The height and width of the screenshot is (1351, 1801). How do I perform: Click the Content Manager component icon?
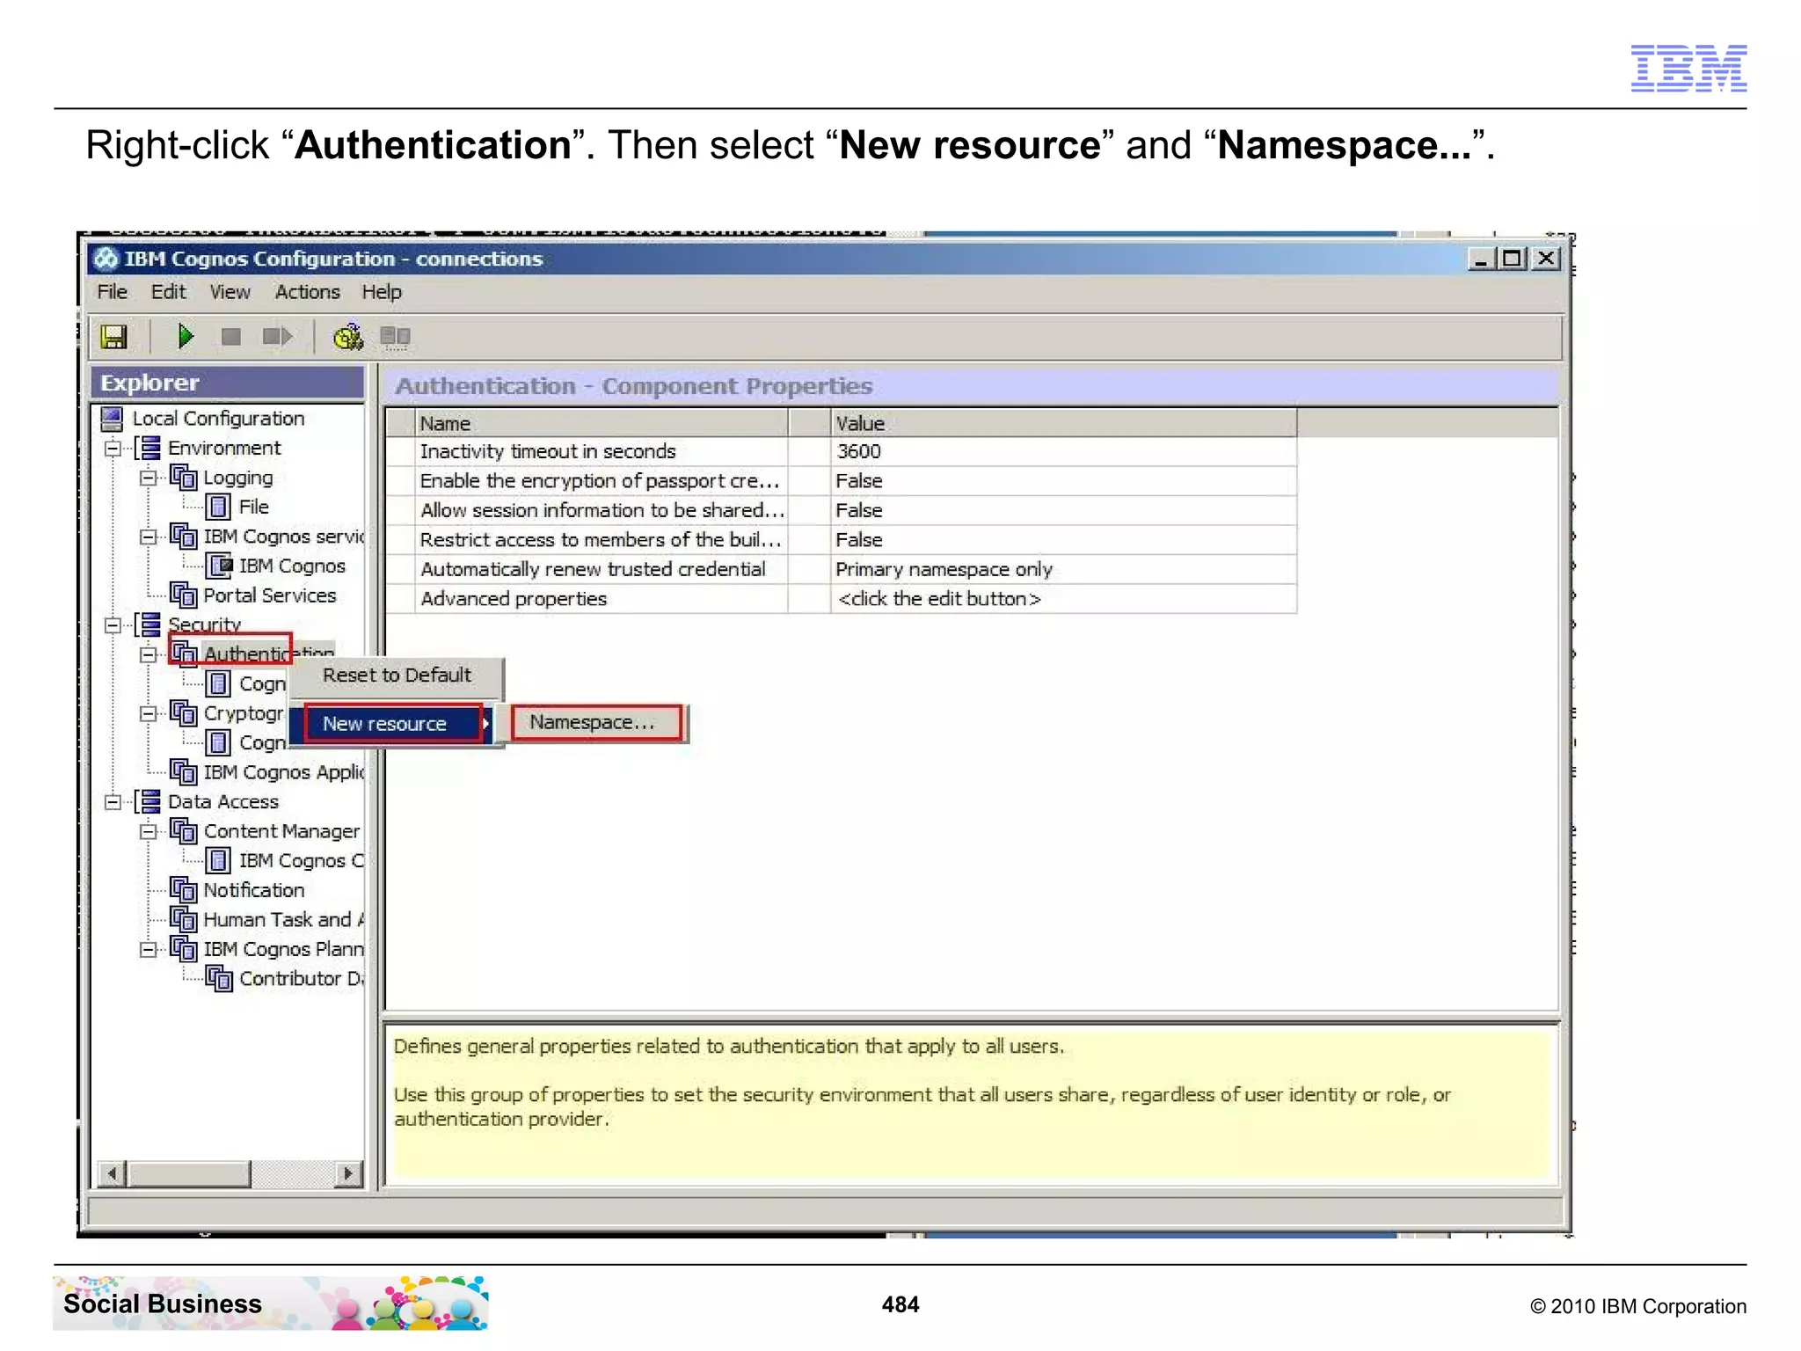pos(184,831)
